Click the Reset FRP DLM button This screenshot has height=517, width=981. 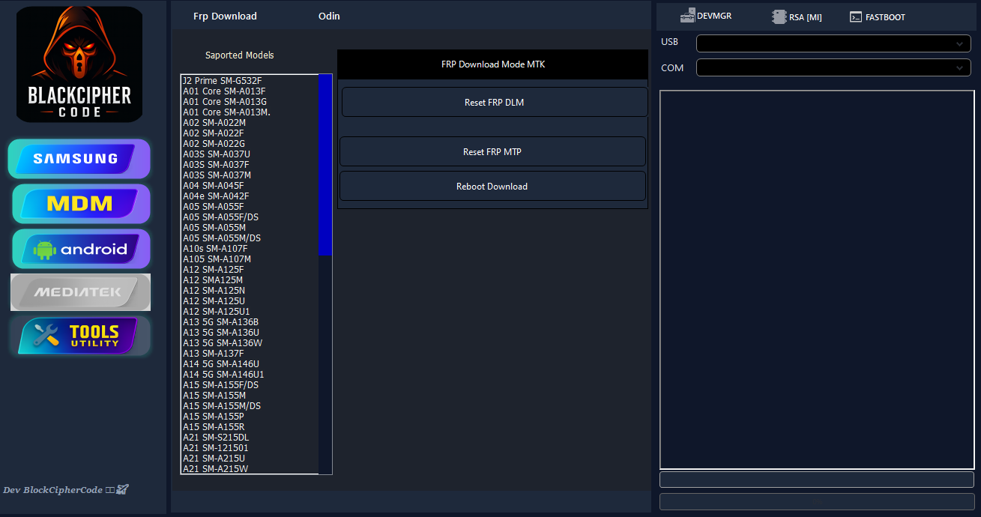tap(495, 102)
